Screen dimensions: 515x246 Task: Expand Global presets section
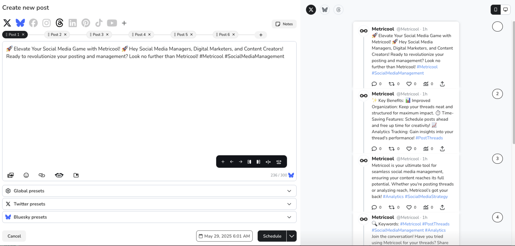149,191
